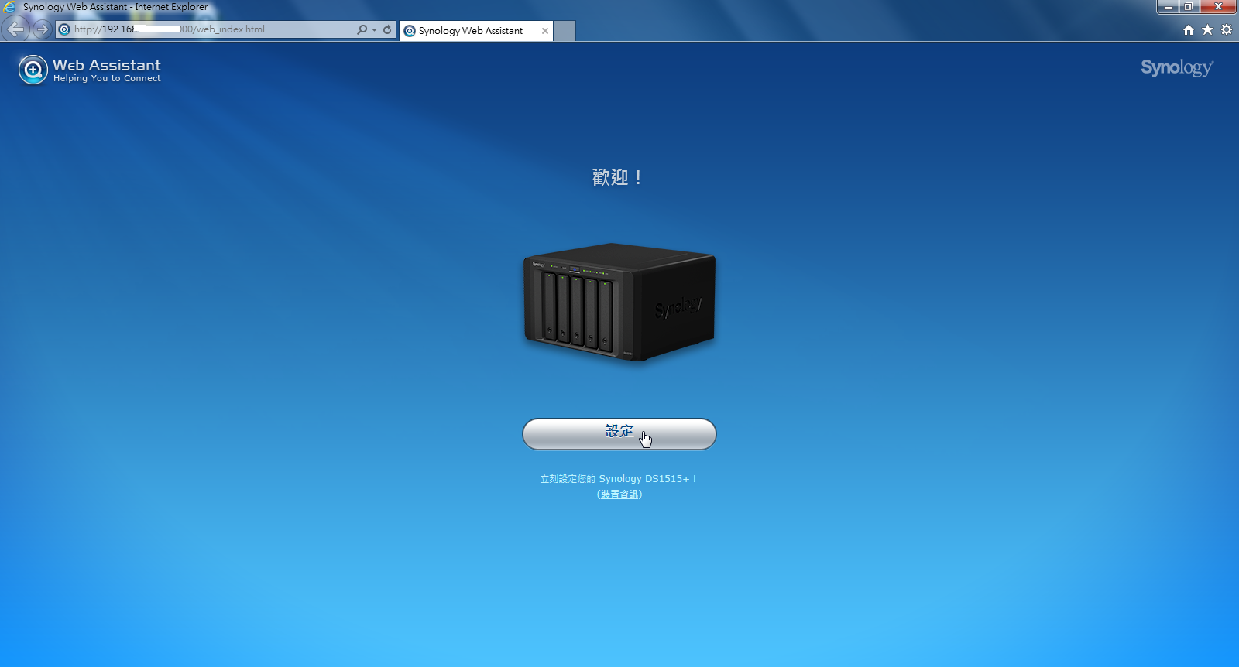Click the site icon in address bar
The height and width of the screenshot is (667, 1239).
64,29
